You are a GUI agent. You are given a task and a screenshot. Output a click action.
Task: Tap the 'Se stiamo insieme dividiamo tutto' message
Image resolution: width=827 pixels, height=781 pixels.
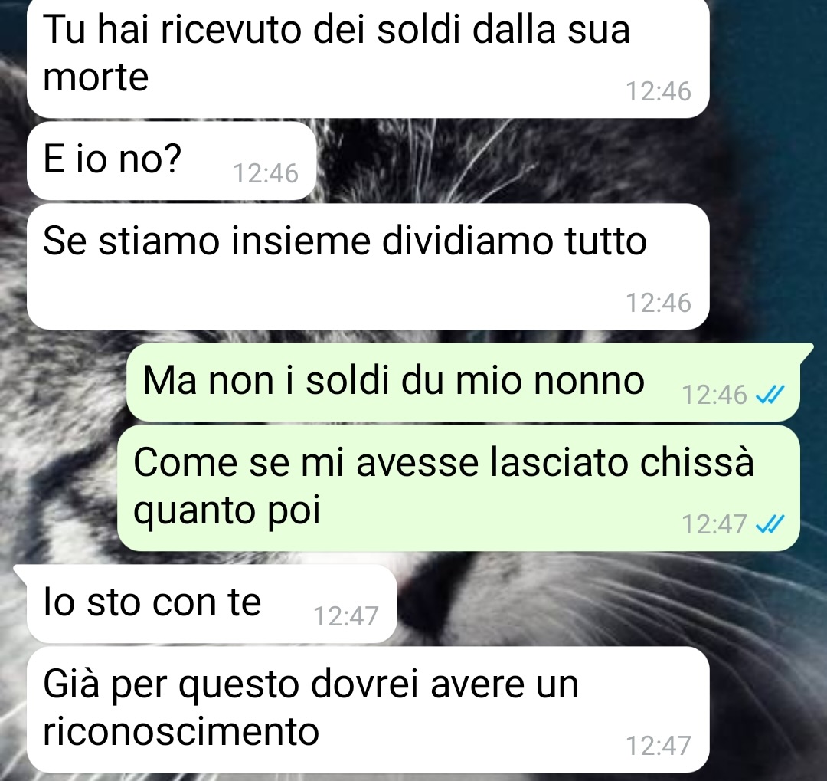[x=368, y=266]
